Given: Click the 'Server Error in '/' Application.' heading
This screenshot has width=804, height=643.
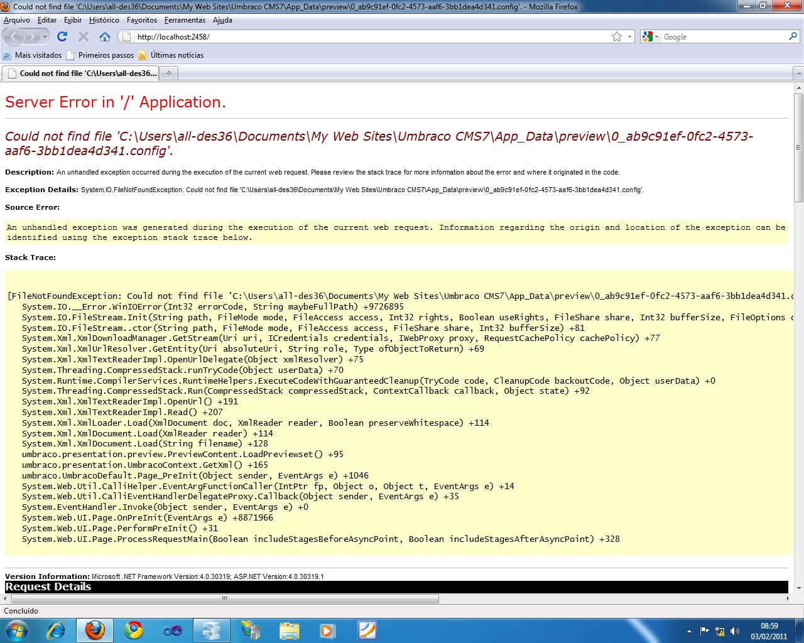Looking at the screenshot, I should (x=116, y=102).
